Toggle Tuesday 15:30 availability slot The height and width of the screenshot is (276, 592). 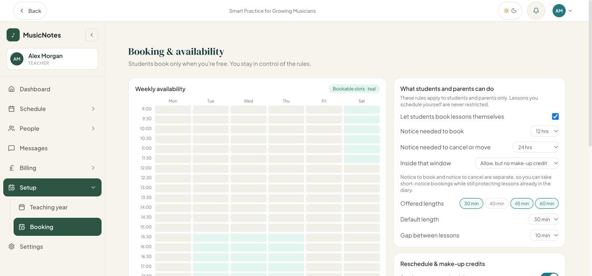tap(210, 237)
